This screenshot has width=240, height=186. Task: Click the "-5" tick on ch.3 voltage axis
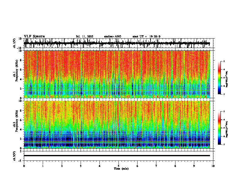point(21,161)
